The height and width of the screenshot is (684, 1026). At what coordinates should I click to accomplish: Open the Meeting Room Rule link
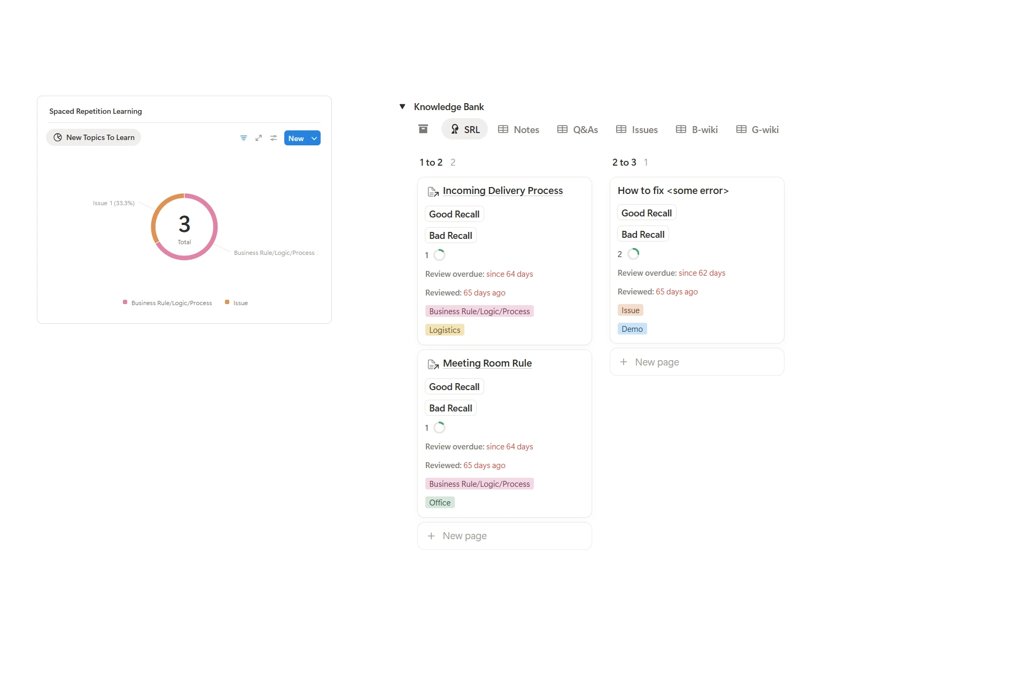coord(487,363)
